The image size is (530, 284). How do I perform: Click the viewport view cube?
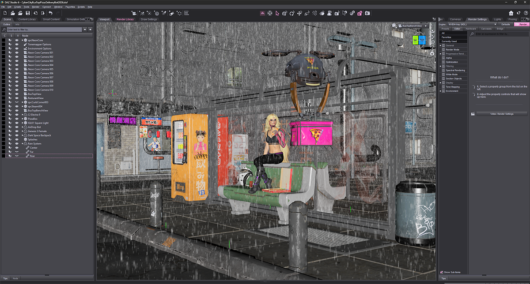pyautogui.click(x=419, y=40)
